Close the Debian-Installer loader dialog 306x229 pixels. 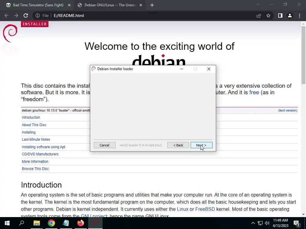pos(209,69)
